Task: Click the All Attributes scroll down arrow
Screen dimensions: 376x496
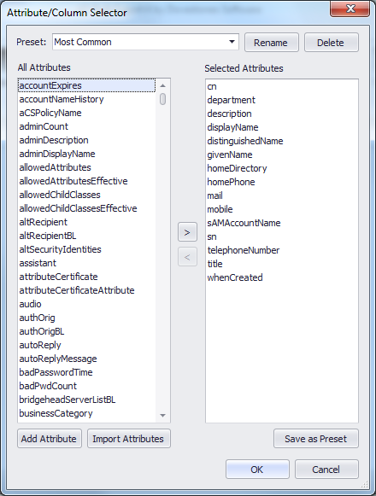Action: point(163,416)
